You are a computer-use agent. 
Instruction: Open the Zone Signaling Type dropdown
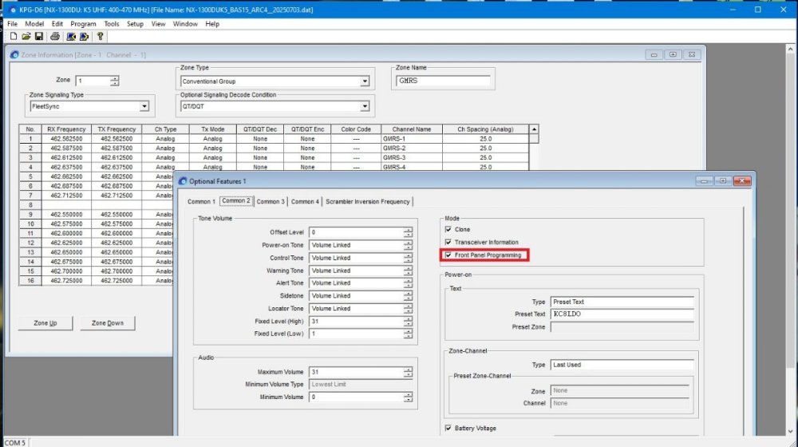click(144, 106)
